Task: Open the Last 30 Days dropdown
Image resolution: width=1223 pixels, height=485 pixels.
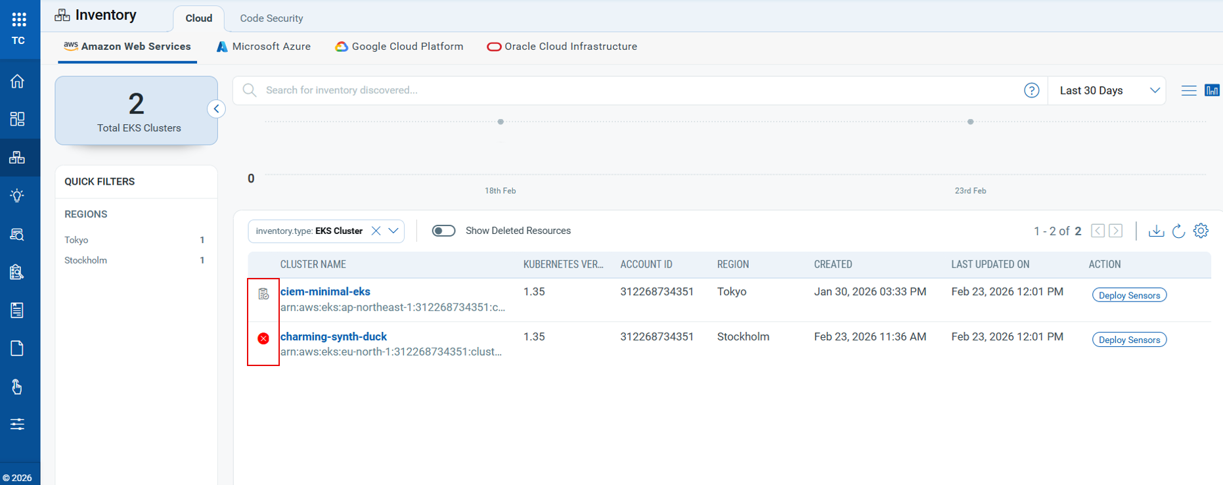Action: pyautogui.click(x=1107, y=91)
